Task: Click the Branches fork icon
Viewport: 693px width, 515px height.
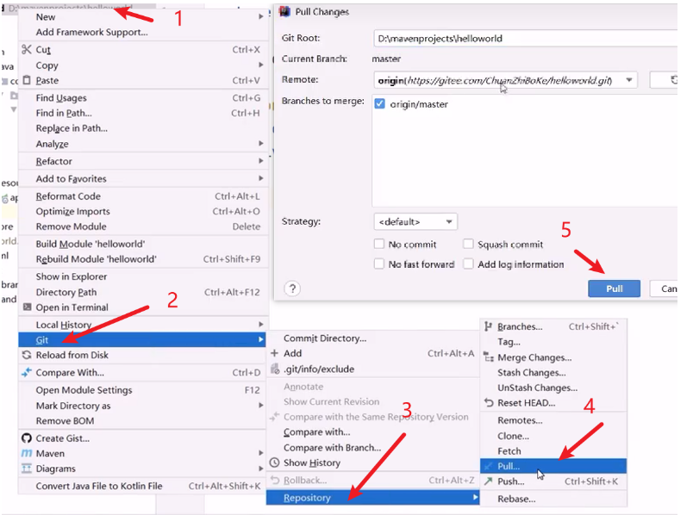Action: 489,326
